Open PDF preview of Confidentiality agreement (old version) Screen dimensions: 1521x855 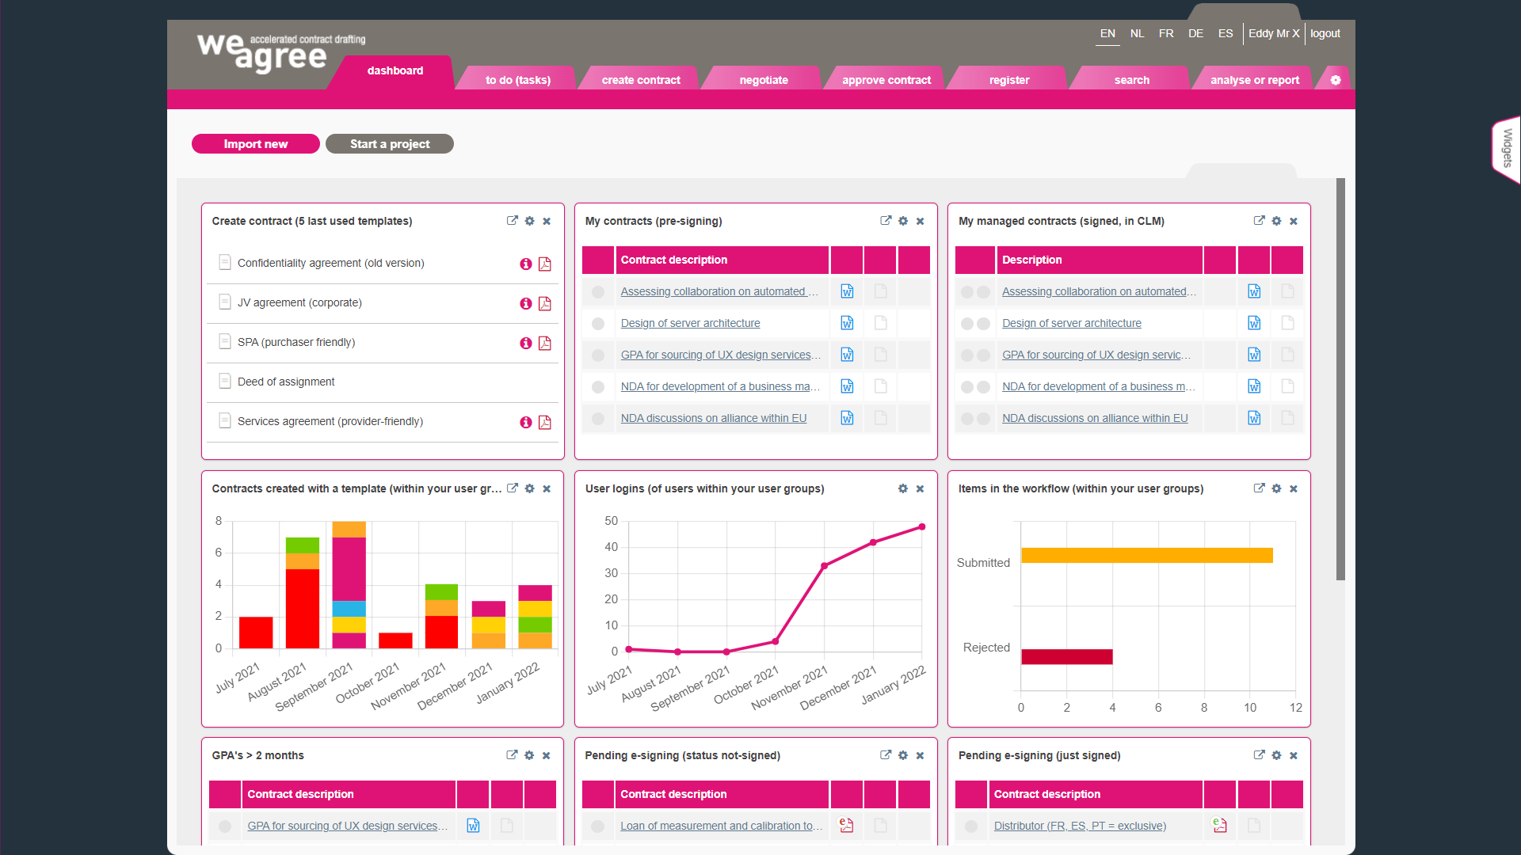[545, 264]
